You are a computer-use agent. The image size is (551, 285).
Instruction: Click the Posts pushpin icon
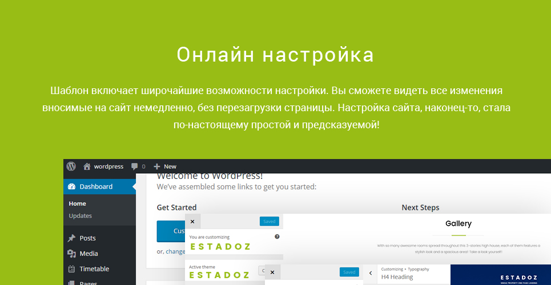(x=72, y=238)
